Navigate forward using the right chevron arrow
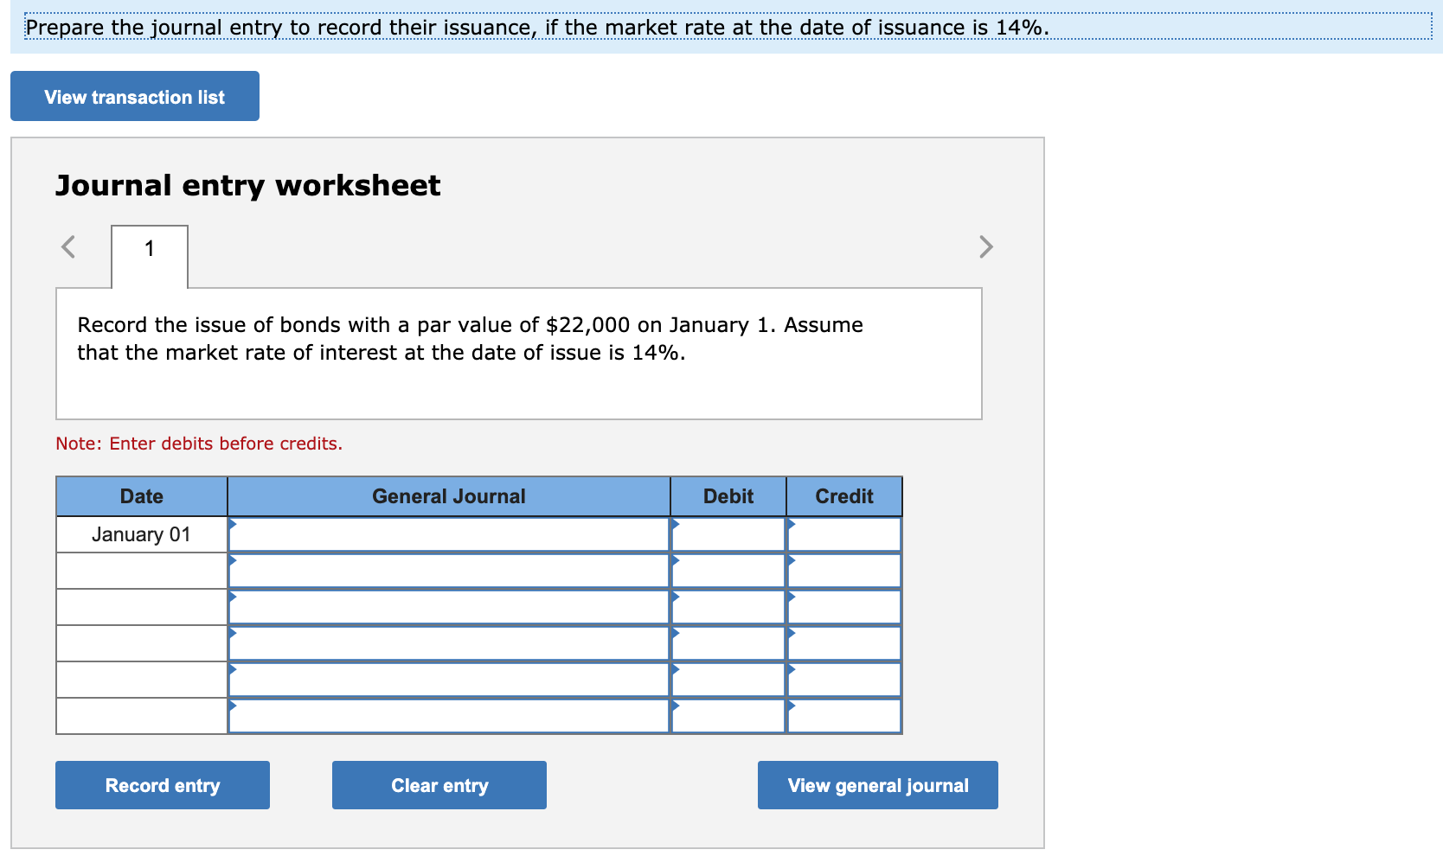This screenshot has width=1443, height=856. point(985,247)
